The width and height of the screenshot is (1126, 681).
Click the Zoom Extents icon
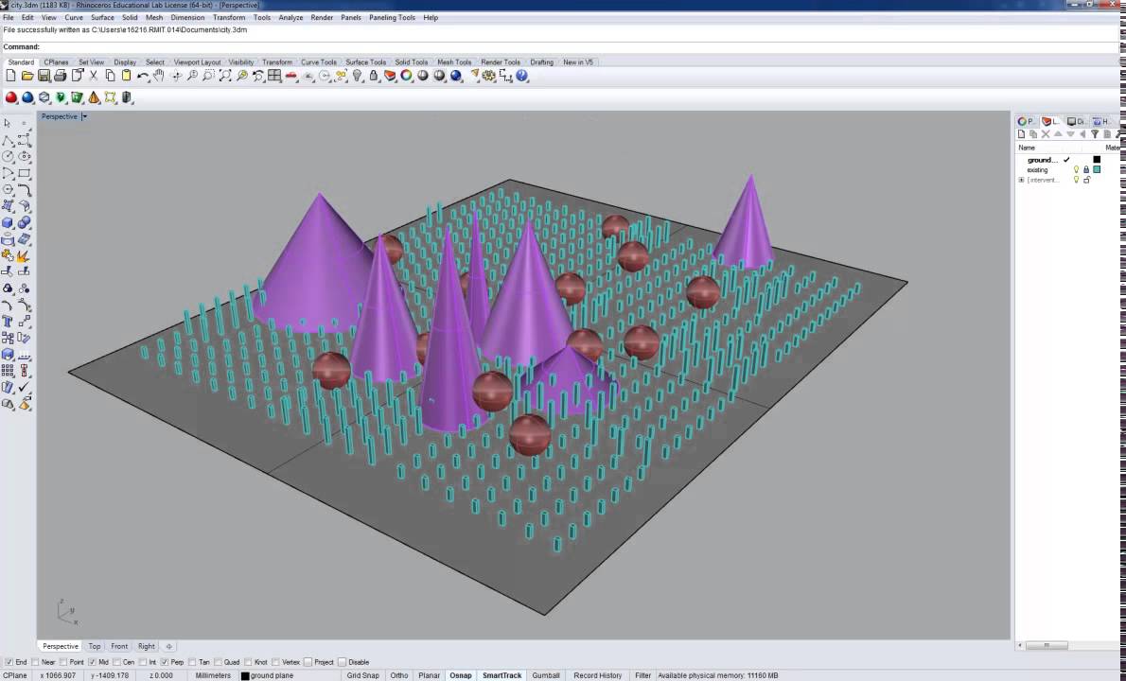coord(225,76)
